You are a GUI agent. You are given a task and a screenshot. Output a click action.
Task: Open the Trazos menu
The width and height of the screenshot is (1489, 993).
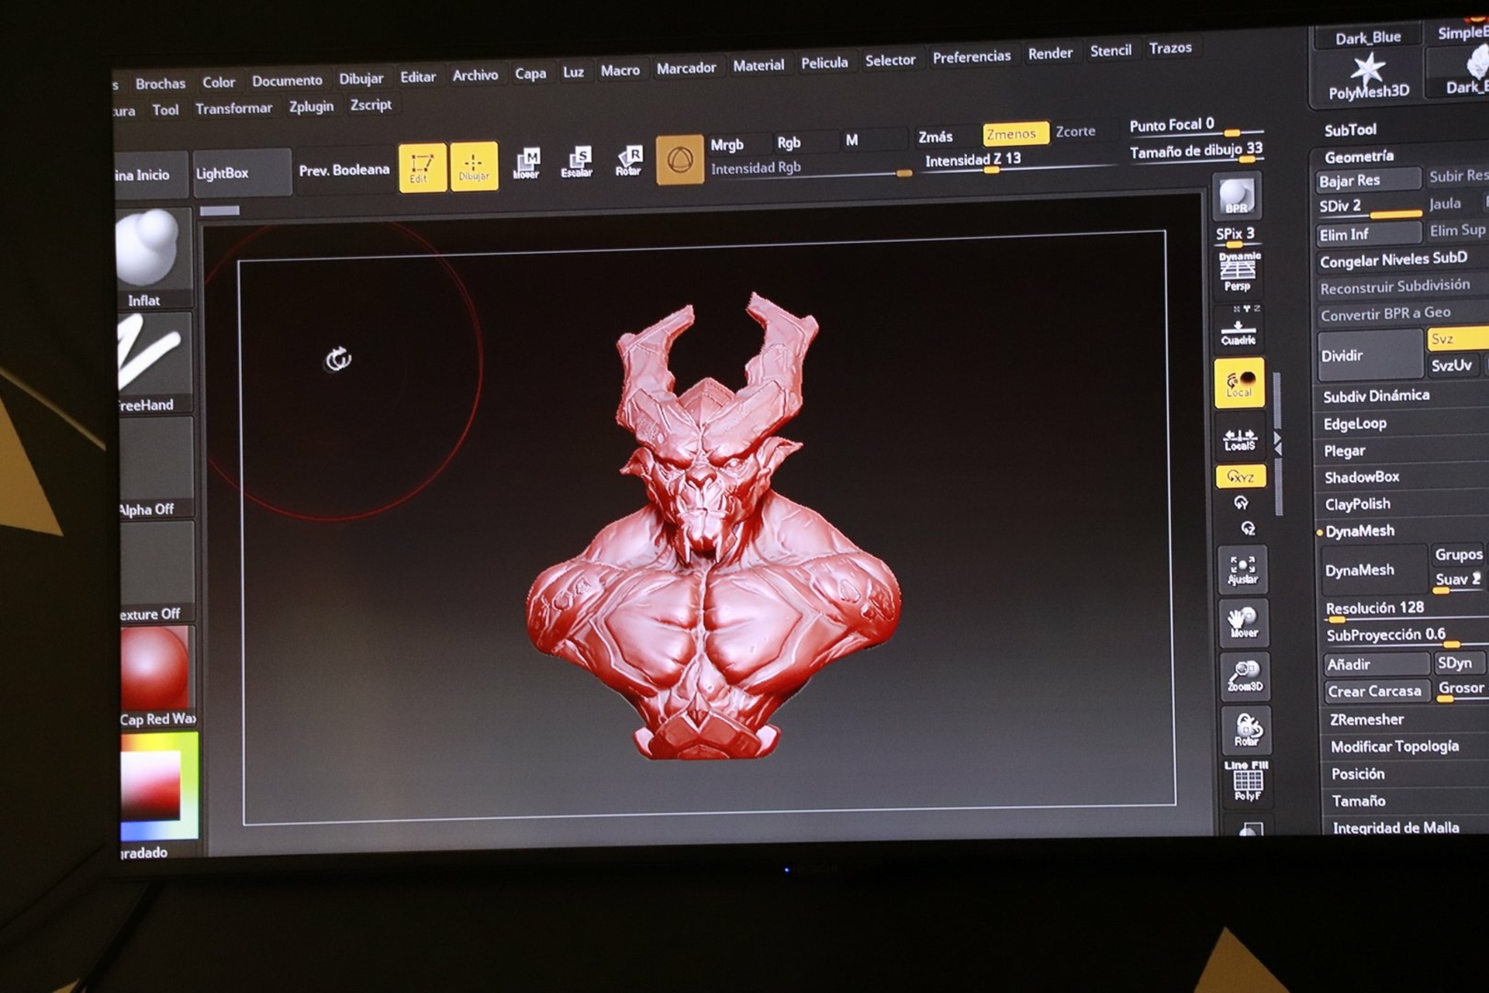coord(1170,48)
